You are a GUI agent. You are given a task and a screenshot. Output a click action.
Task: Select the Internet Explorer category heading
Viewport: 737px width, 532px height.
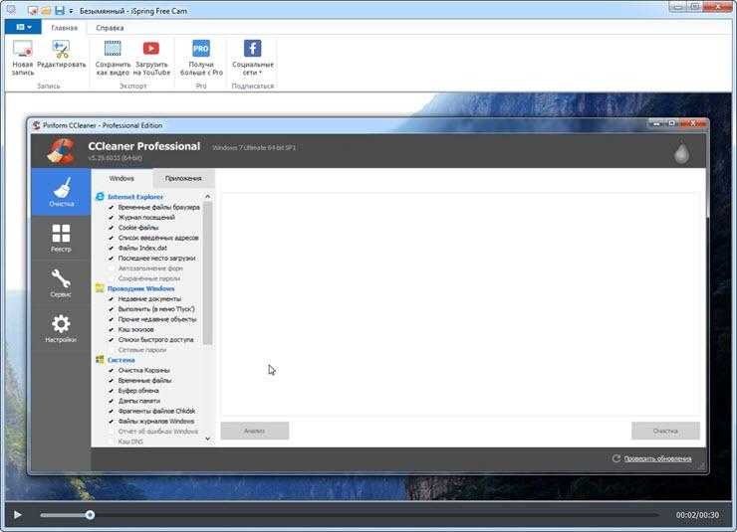[x=135, y=197]
